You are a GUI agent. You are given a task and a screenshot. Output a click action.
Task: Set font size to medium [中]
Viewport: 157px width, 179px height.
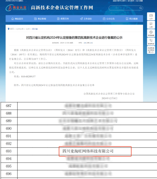pyautogui.click(x=88, y=43)
